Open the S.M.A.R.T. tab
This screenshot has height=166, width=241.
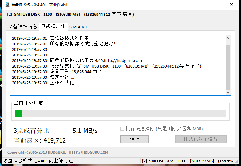coord(79,27)
